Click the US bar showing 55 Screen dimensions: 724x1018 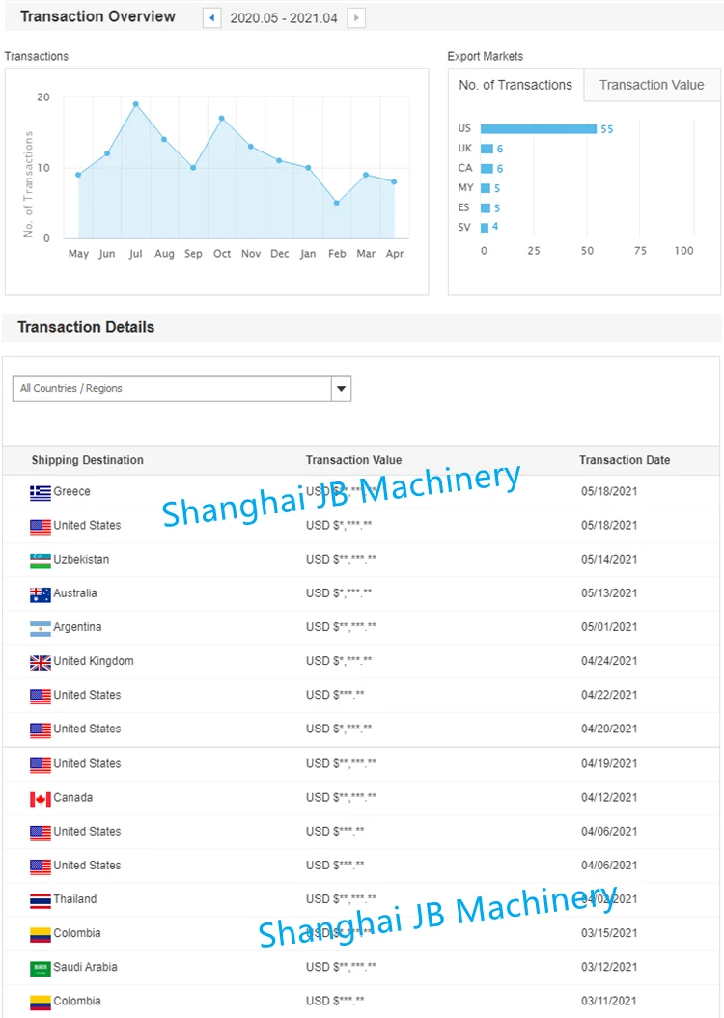pyautogui.click(x=539, y=128)
